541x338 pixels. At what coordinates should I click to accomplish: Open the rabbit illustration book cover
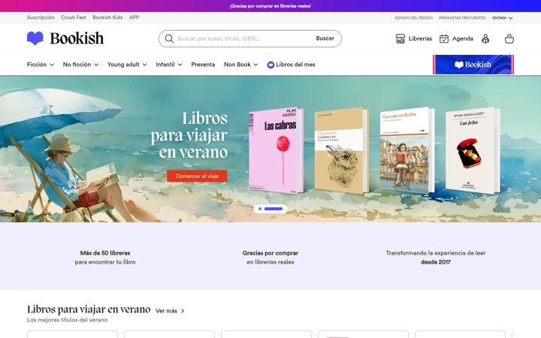coord(342,151)
